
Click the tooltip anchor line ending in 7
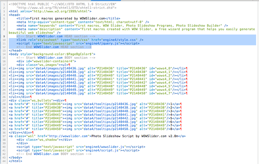95,126
